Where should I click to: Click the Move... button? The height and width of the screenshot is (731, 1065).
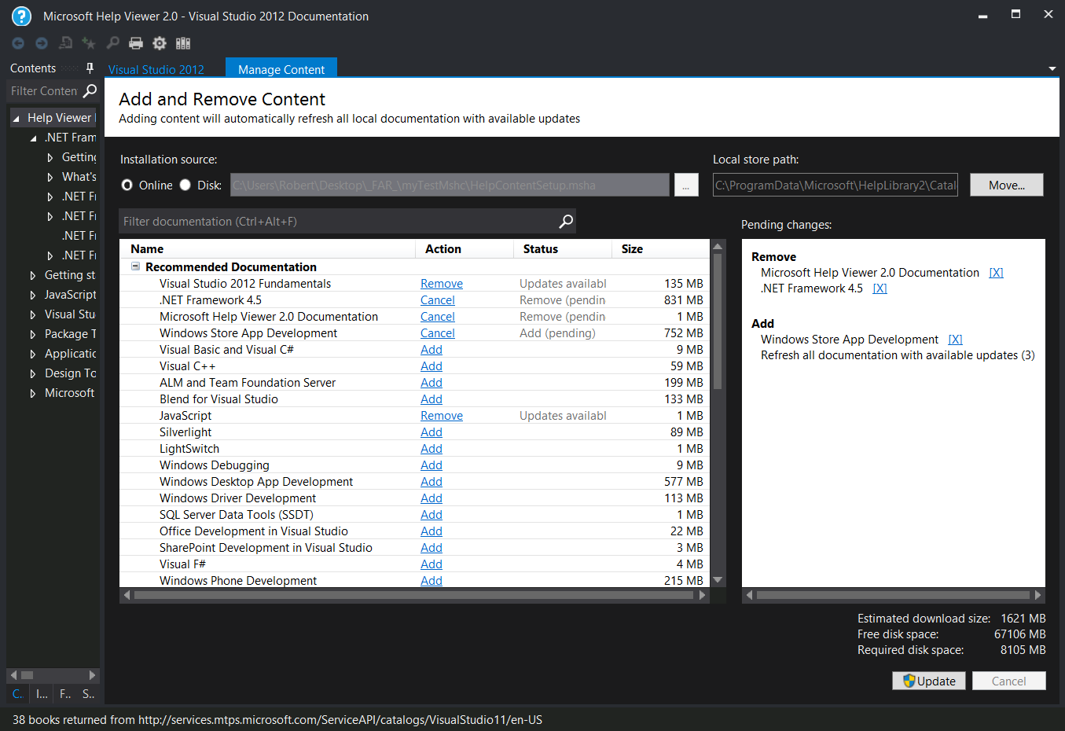point(1007,185)
